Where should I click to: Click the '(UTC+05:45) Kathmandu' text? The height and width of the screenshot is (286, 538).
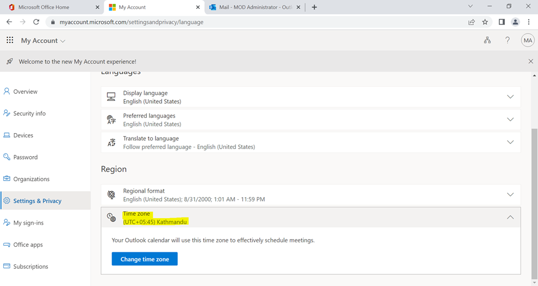pyautogui.click(x=155, y=222)
